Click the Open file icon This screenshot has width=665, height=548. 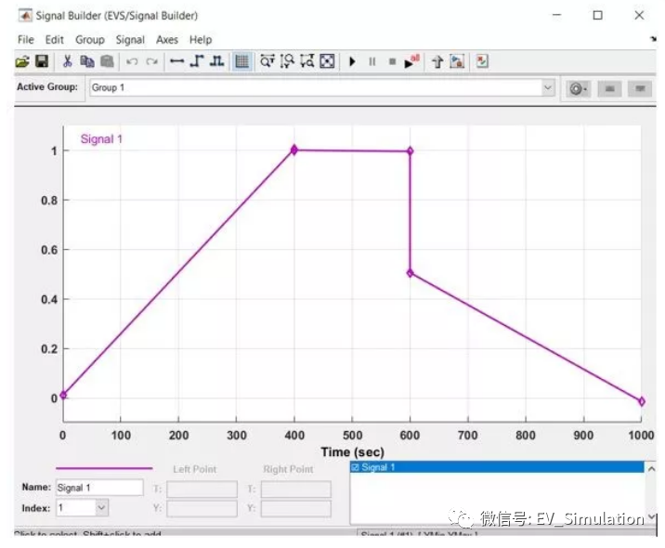click(x=22, y=62)
